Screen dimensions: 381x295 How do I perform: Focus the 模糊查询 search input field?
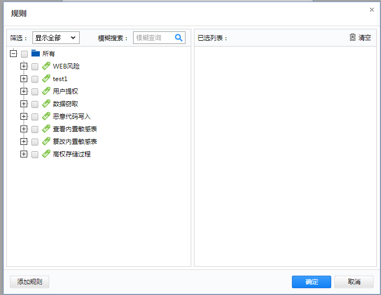tap(154, 38)
